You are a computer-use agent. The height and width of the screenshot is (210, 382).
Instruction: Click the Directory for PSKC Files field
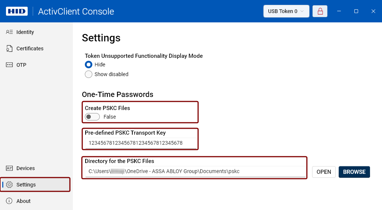click(194, 172)
